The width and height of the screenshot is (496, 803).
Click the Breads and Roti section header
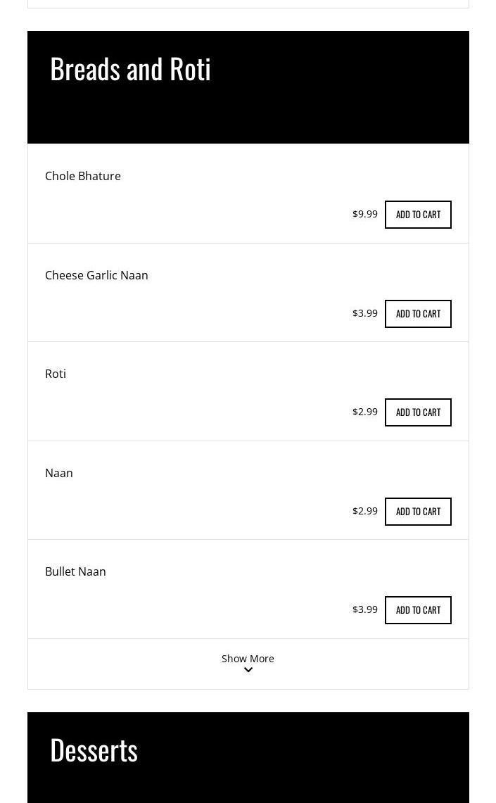coord(131,69)
